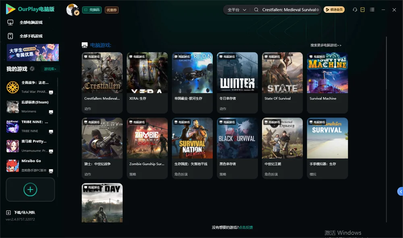
Task: Open the Survival Machine game card
Action: point(327,82)
